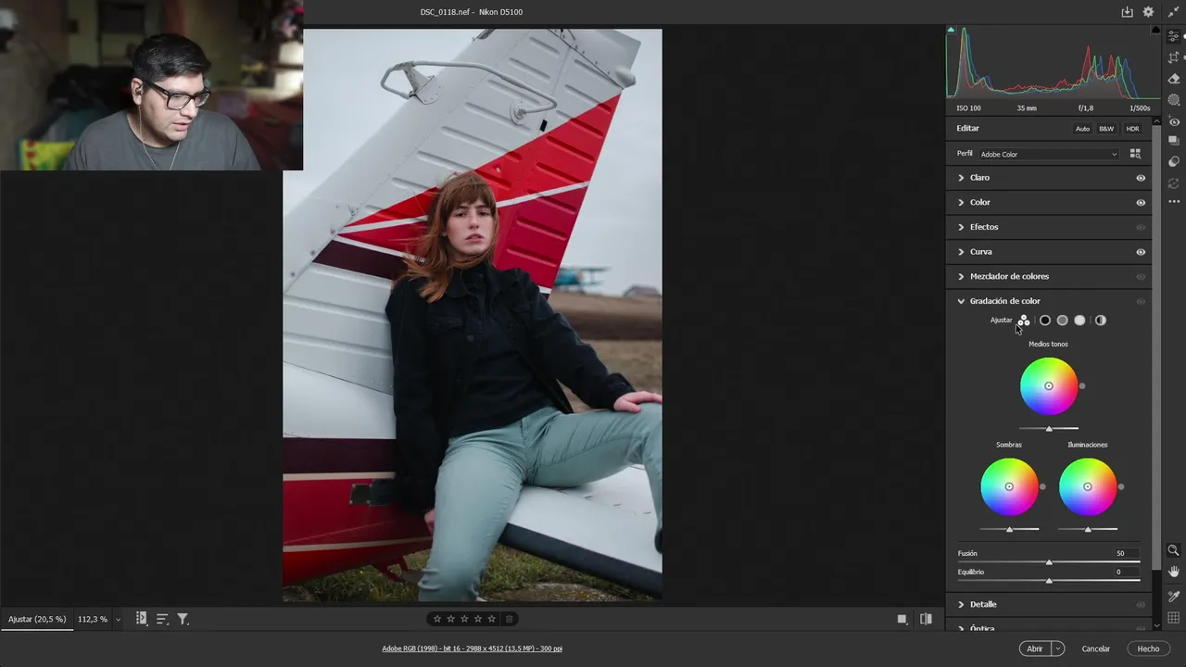
Task: Select the Zoom magnifier tool
Action: pos(1174,550)
